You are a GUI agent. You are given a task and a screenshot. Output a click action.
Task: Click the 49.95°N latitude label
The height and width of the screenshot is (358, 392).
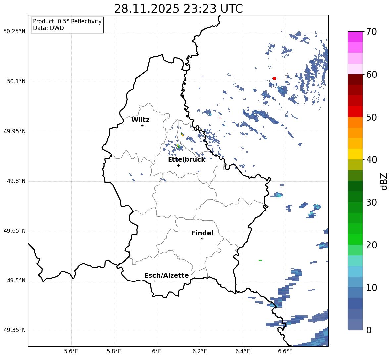[x=15, y=131]
